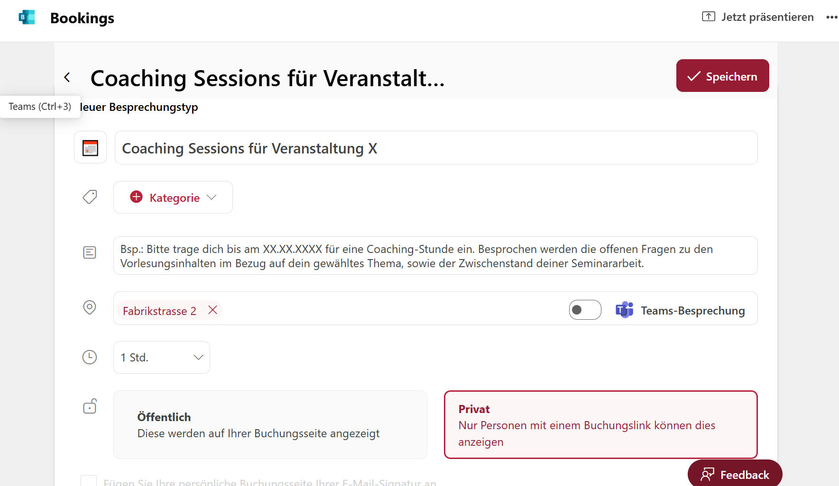Click the description notes icon
The width and height of the screenshot is (839, 486).
coord(90,252)
